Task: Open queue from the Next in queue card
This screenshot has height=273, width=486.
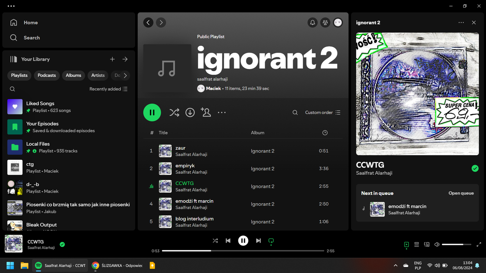Action: click(461, 193)
